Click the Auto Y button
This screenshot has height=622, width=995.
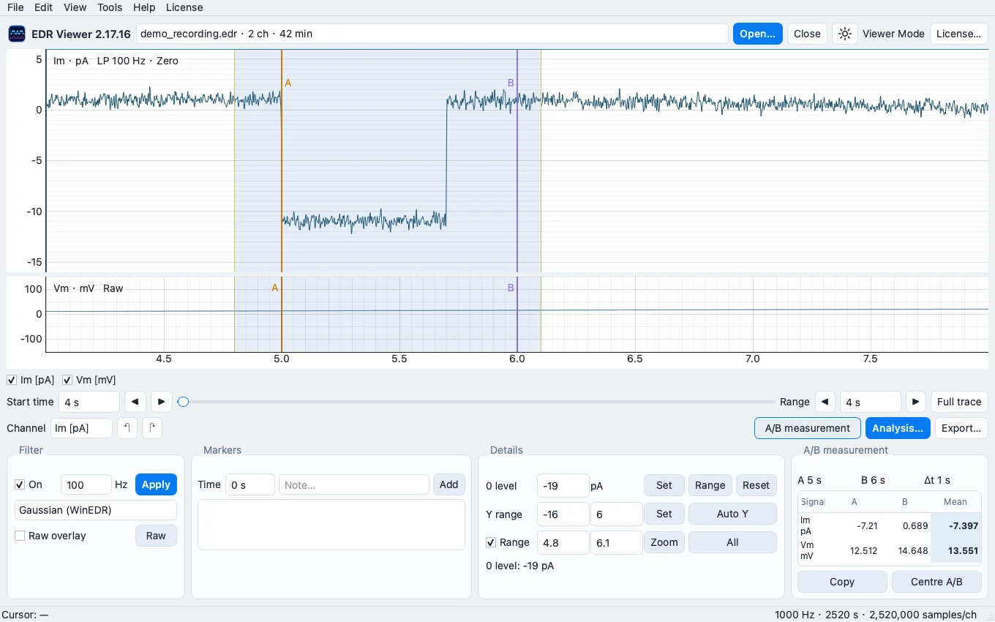tap(732, 514)
